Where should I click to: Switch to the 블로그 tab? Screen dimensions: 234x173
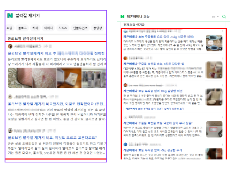(x=22, y=28)
